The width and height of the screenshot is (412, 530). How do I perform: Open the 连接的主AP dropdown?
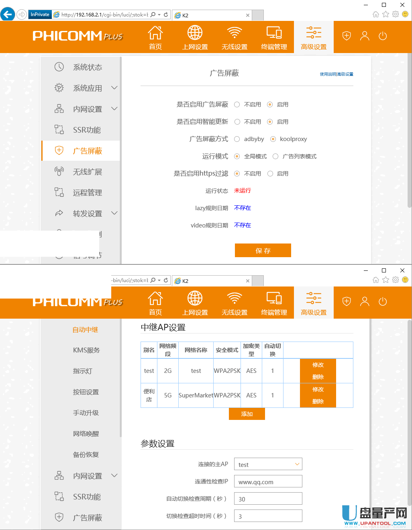(268, 464)
